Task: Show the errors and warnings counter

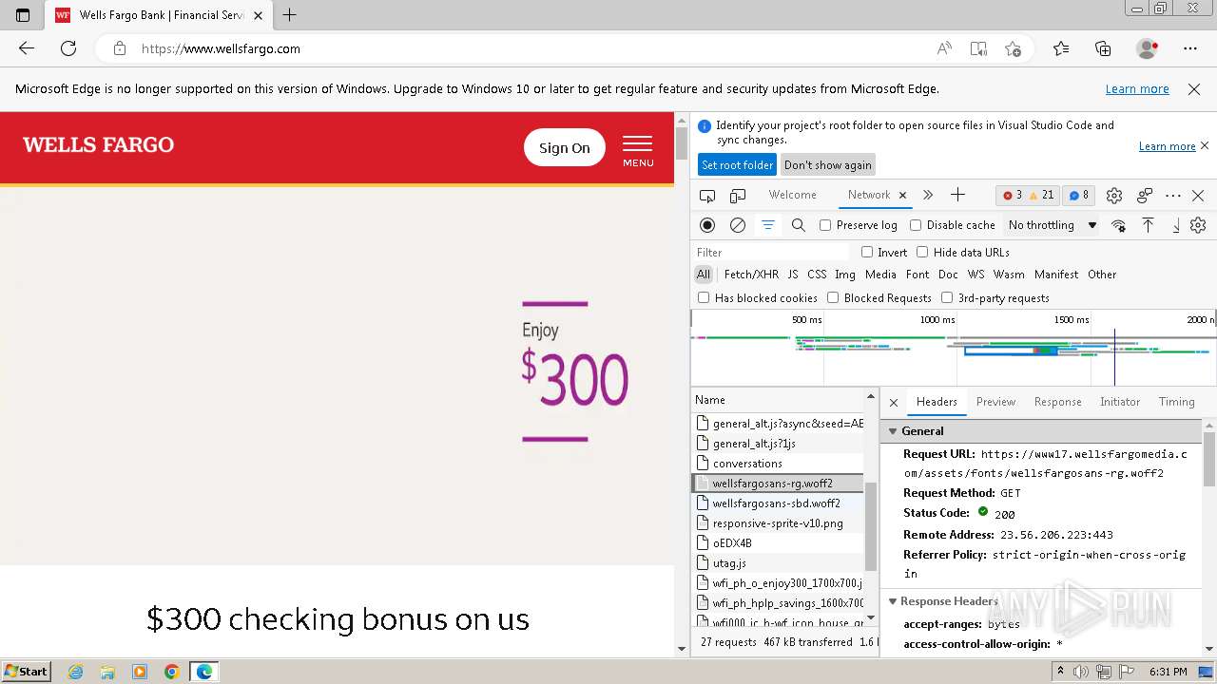Action: click(x=1028, y=196)
